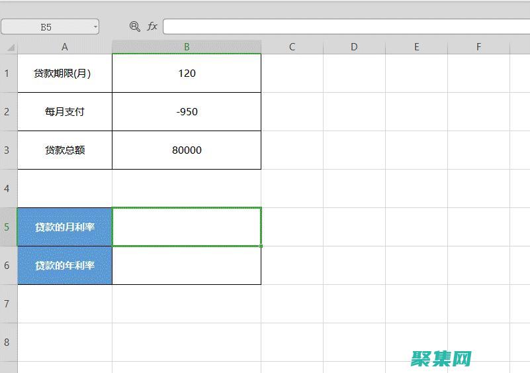Select row 5 header
This screenshot has width=530, height=373.
click(x=7, y=227)
